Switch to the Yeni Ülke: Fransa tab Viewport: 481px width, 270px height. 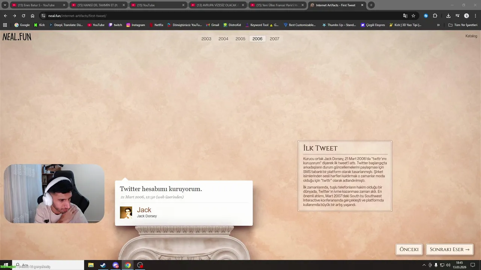[277, 5]
